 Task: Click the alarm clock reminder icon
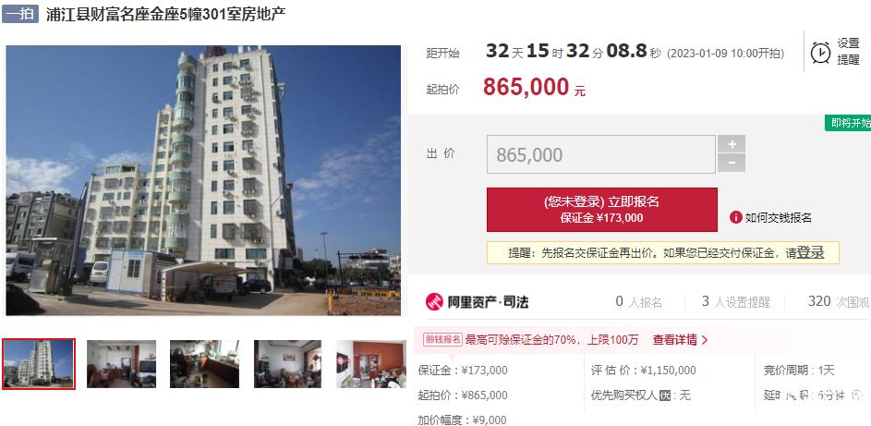(820, 52)
